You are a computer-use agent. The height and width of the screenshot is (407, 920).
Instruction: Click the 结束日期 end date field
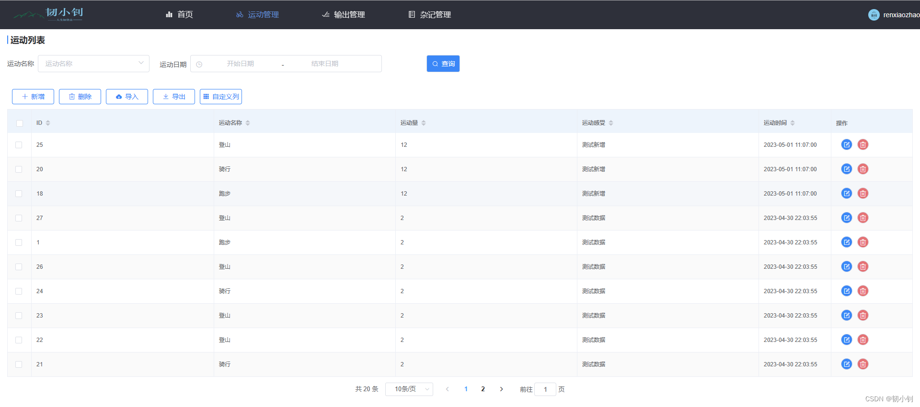coord(325,64)
